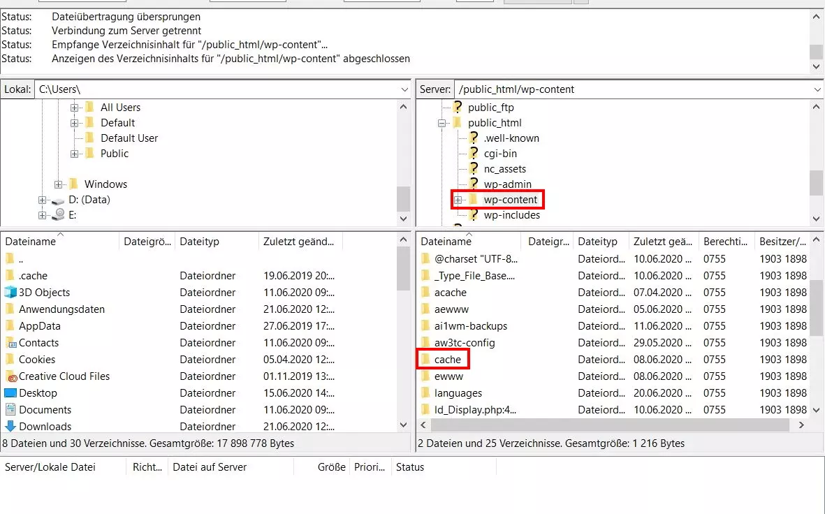Select the .well-known question mark icon
The image size is (825, 514).
[x=474, y=138]
